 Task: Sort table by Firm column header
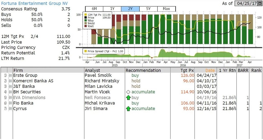[x=49, y=70]
